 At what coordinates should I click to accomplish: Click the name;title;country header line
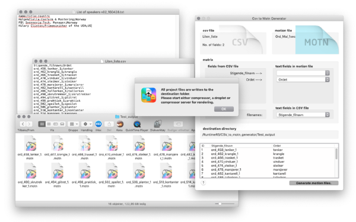pos(34,16)
